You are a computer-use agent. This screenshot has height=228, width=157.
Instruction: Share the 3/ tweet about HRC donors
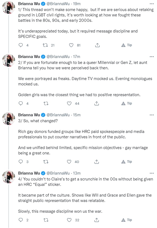coord(97,162)
